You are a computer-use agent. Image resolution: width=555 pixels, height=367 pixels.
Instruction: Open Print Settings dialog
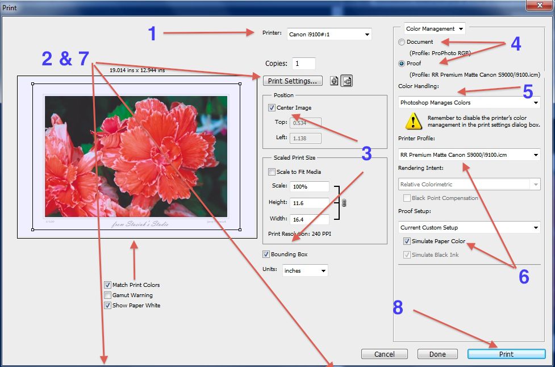tap(293, 81)
